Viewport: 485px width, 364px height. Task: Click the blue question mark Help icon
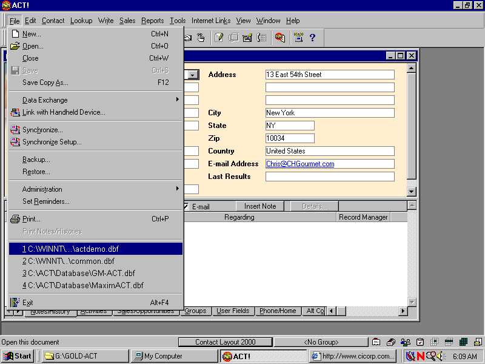(312, 38)
